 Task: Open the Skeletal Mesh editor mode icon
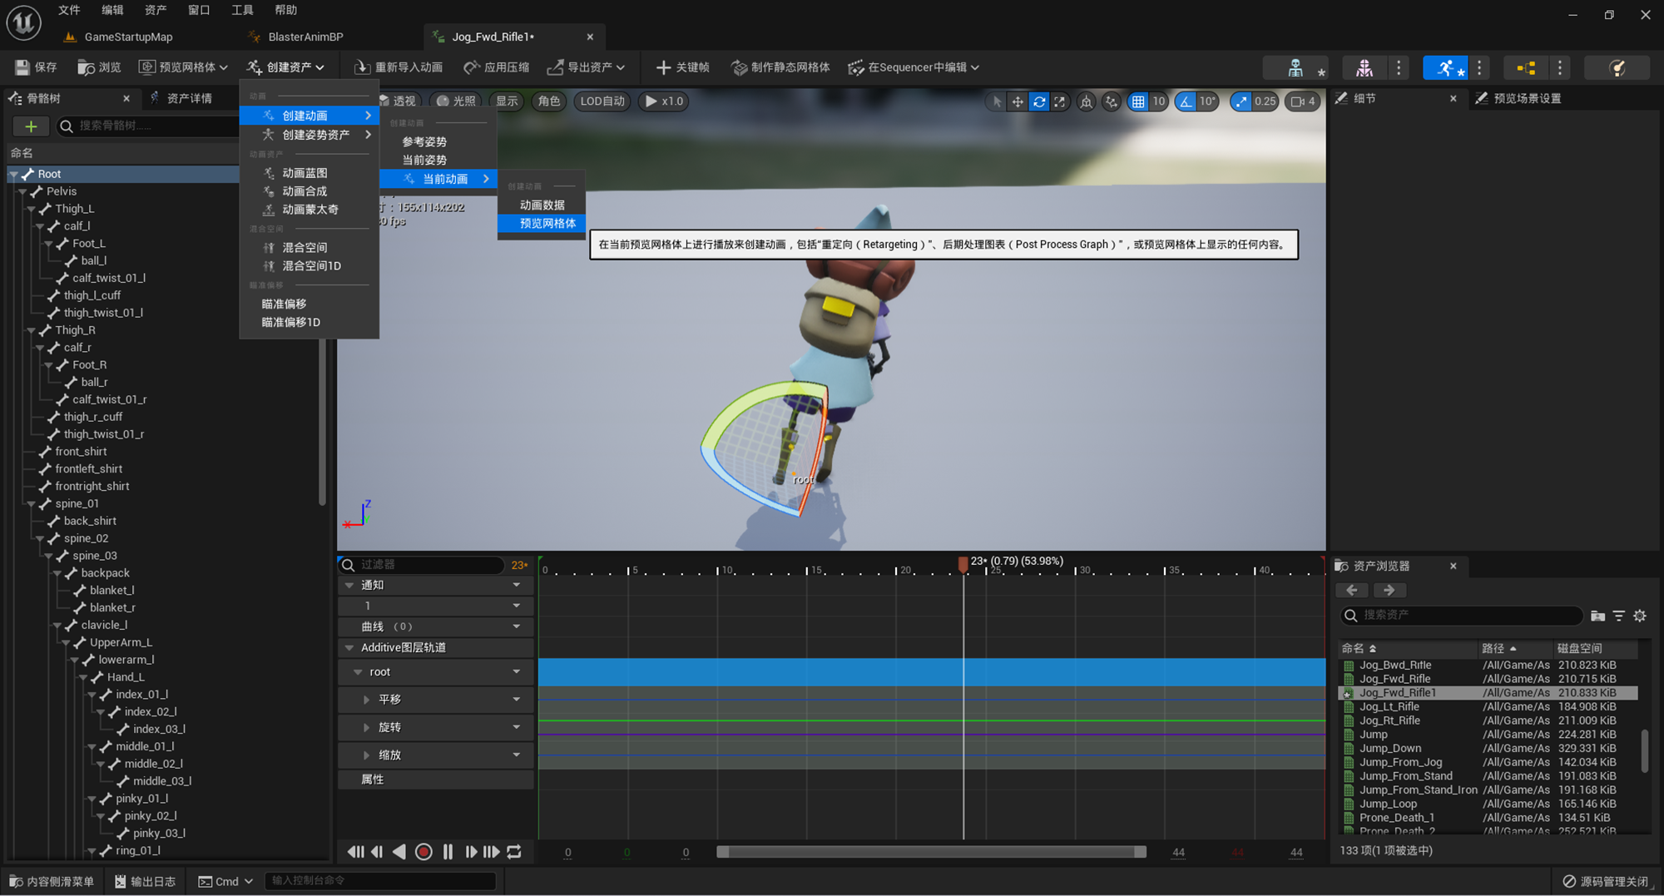coord(1364,68)
